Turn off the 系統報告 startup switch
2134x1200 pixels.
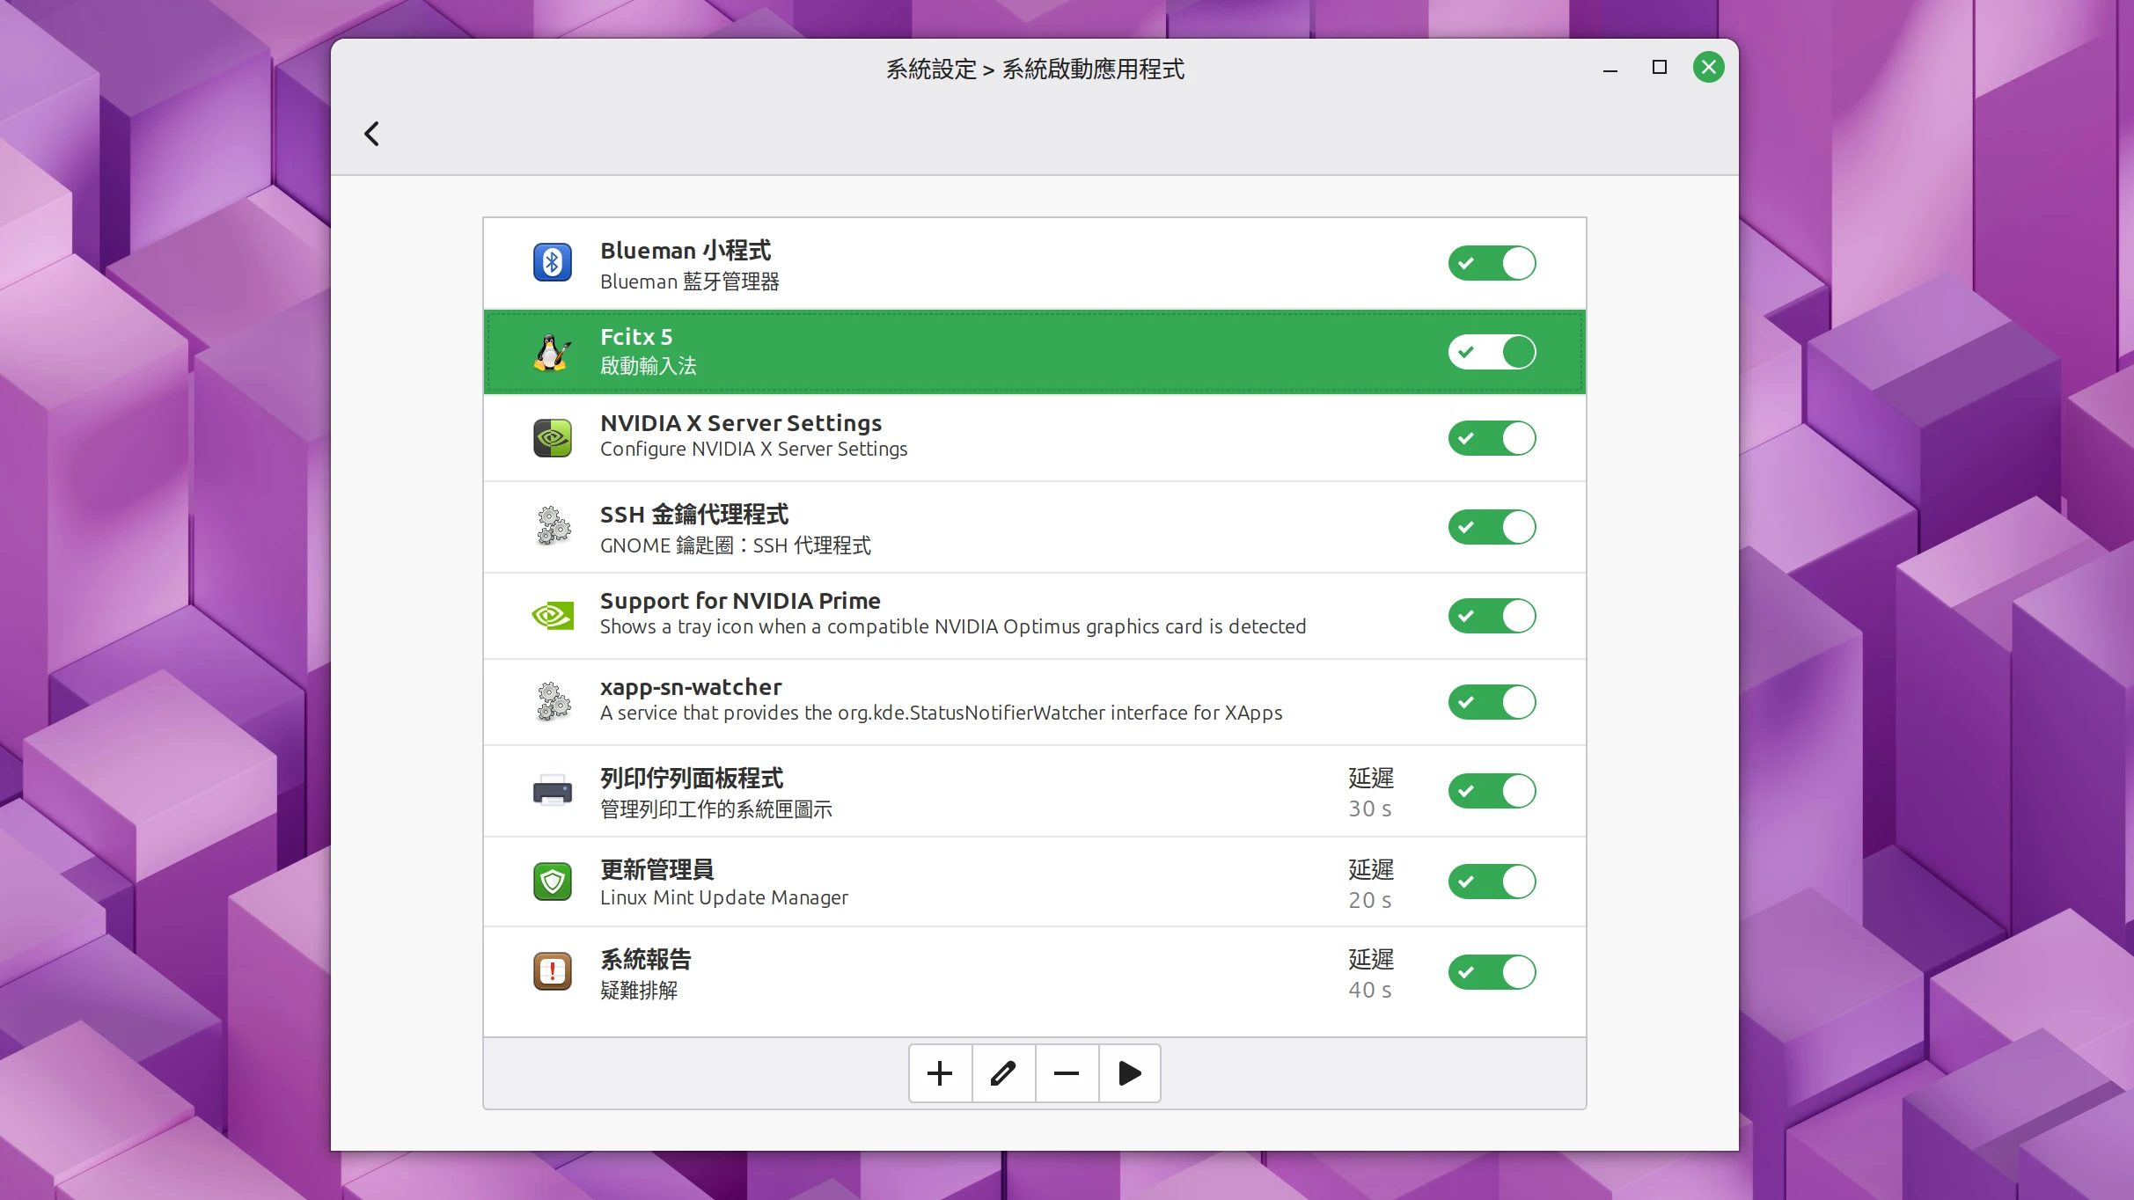tap(1492, 972)
